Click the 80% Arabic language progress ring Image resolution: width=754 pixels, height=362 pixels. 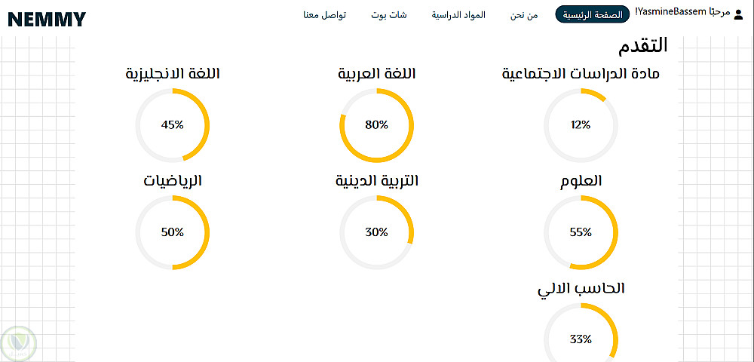[376, 125]
